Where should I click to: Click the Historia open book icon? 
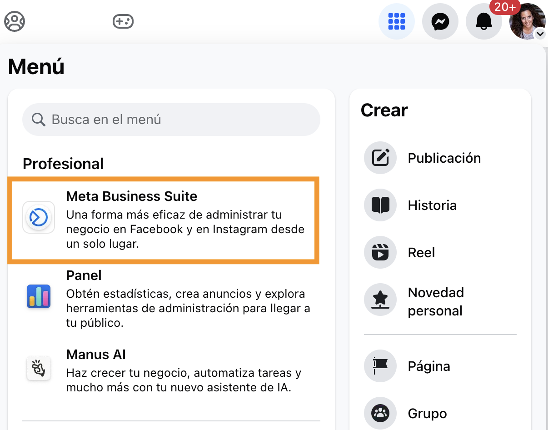(x=380, y=205)
